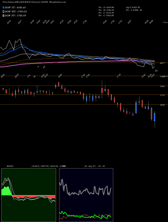
Task: Click the Pre V: 0.066 M value
Action: (x=134, y=10)
